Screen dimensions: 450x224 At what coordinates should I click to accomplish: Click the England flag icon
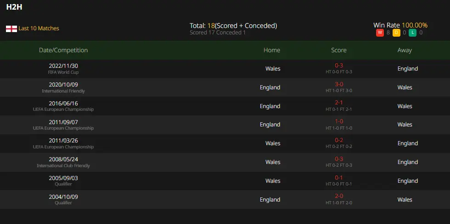(x=11, y=29)
